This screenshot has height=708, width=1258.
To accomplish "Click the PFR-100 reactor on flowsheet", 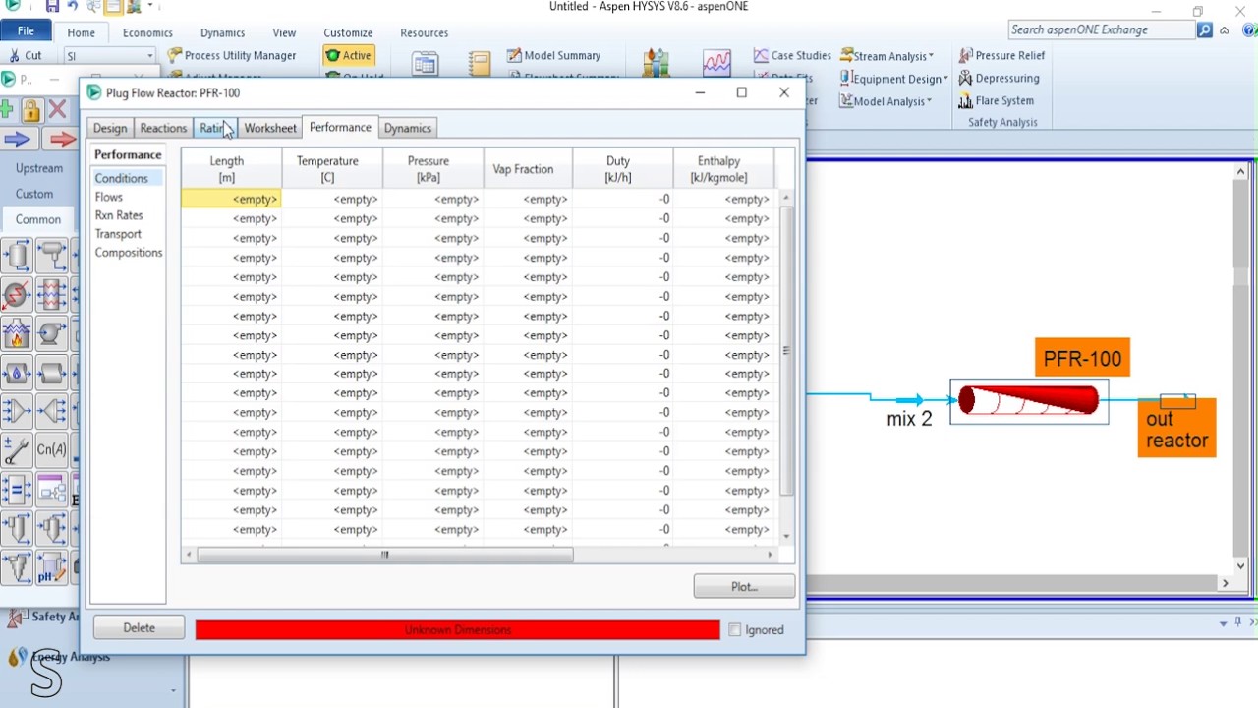I will (1028, 401).
